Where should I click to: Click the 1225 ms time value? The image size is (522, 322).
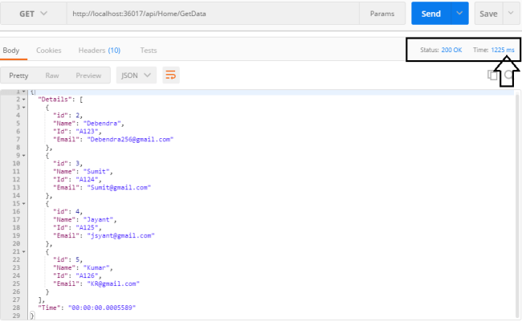click(503, 50)
